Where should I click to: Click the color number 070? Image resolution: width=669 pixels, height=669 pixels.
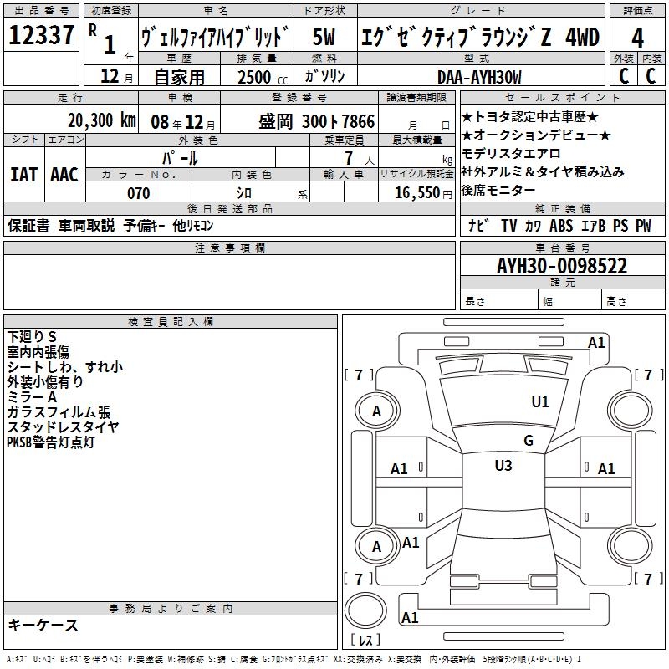pyautogui.click(x=138, y=193)
